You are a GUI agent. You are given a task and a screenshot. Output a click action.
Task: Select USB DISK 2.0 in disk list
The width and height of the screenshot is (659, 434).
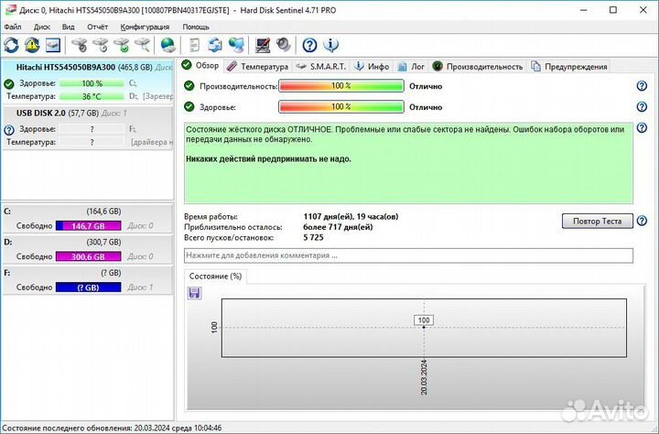[x=88, y=127]
